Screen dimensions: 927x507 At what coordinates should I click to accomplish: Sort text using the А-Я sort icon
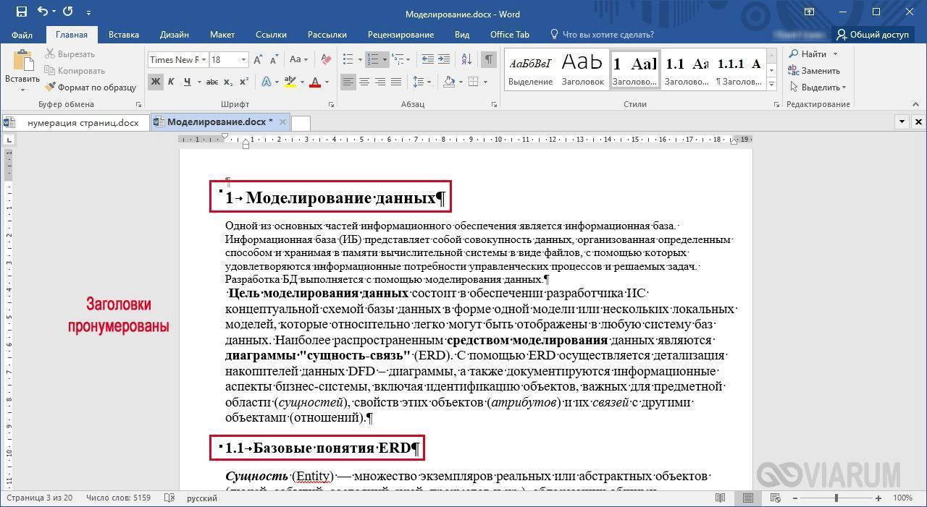pos(466,60)
